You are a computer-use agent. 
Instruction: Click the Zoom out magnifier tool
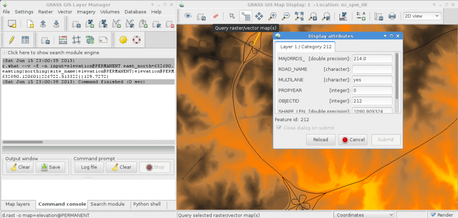[286, 16]
